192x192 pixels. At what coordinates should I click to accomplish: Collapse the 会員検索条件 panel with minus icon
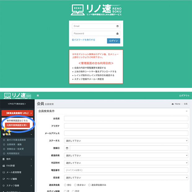coord(187,111)
